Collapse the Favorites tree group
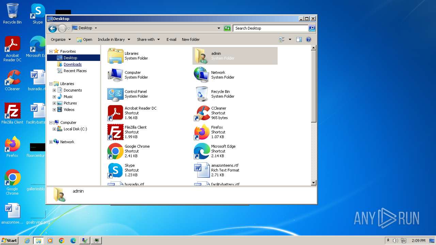This screenshot has width=436, height=245. point(51,51)
